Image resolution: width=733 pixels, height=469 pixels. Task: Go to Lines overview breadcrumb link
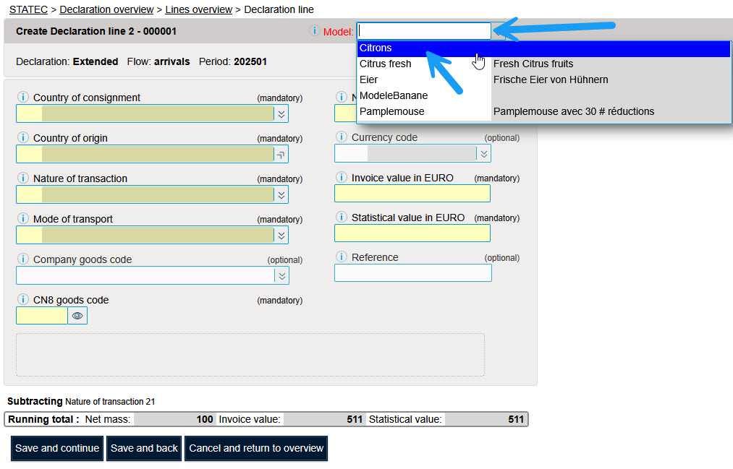(198, 9)
